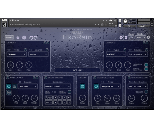The image size is (154, 128).
Task: Click Layer 2 Type R randomize icon
Action: 125,50
